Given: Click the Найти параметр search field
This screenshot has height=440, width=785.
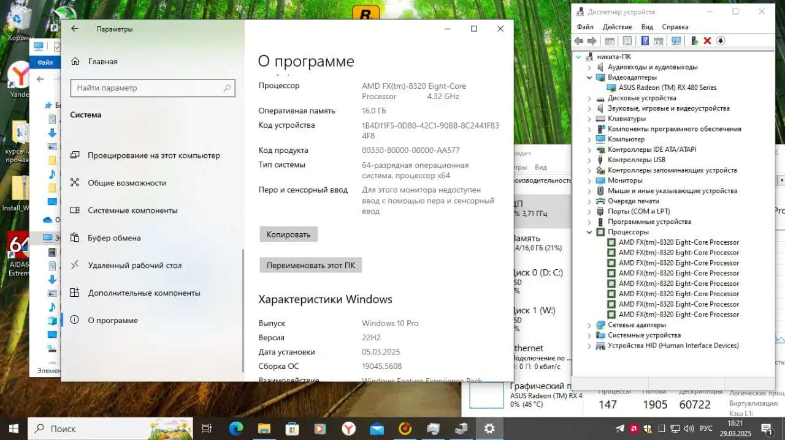Looking at the screenshot, I should (153, 88).
